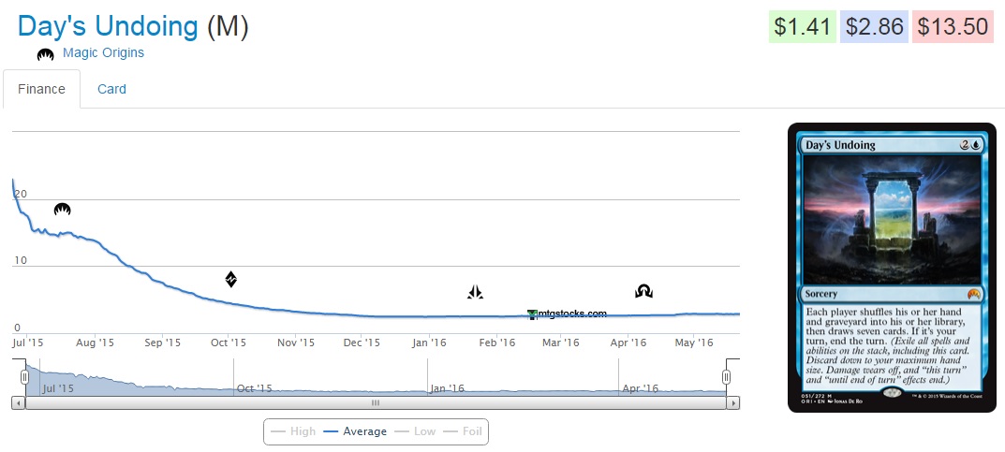The height and width of the screenshot is (452, 1005).
Task: Open the Day's Undoing title link
Action: pyautogui.click(x=108, y=26)
